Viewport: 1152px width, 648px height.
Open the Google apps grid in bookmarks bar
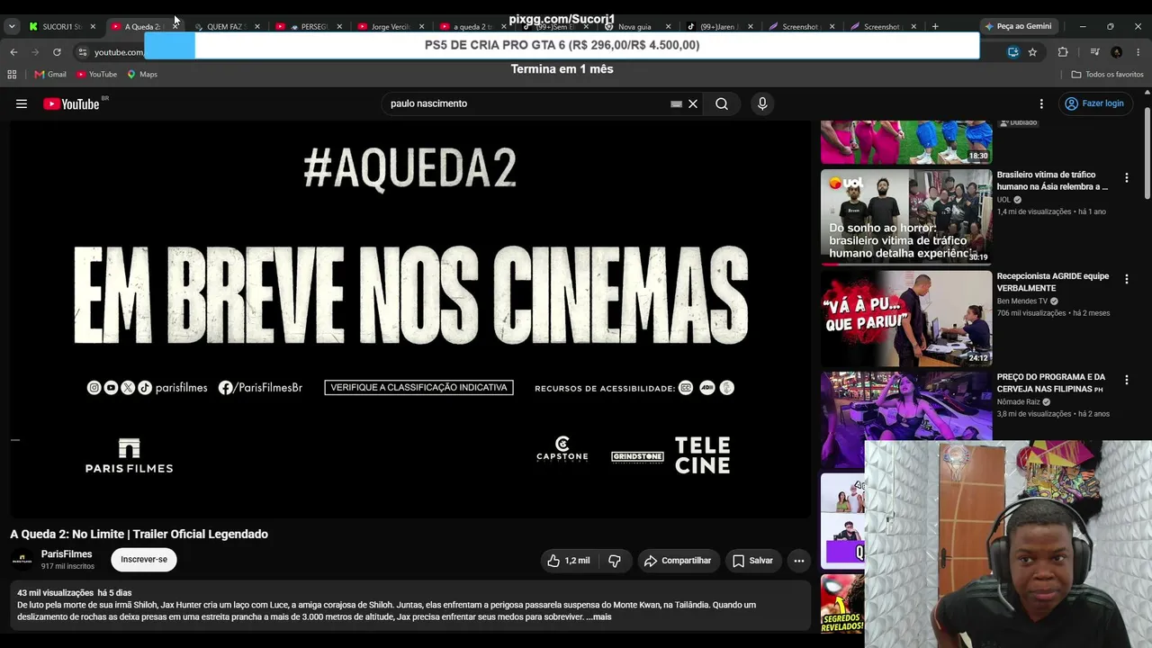[12, 74]
